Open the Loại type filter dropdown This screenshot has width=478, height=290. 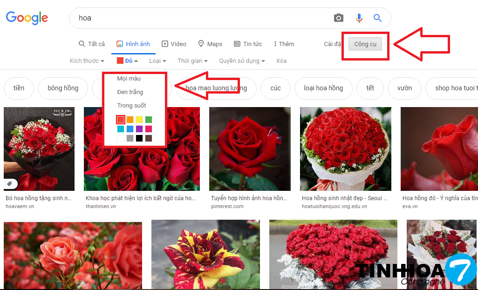click(157, 61)
